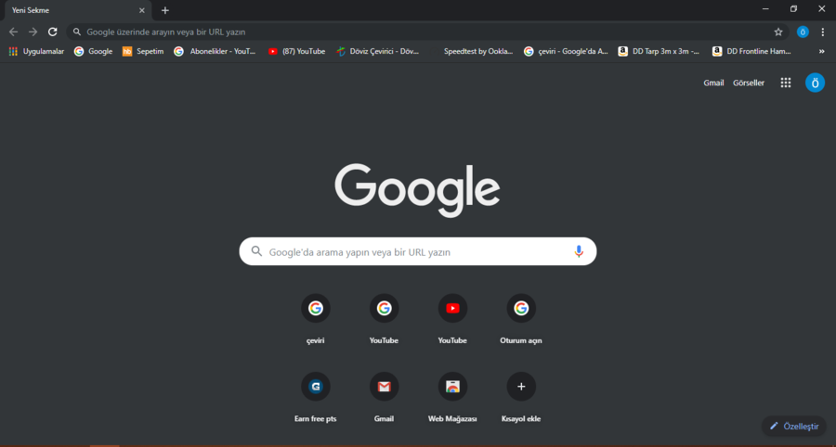The height and width of the screenshot is (447, 836).
Task: Open the Oturum açın shortcut tile
Action: pos(521,319)
